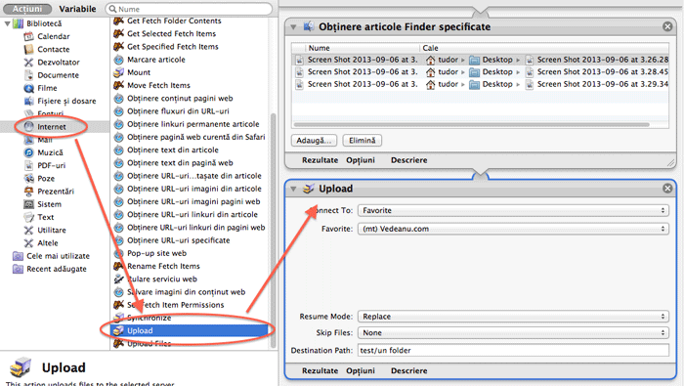Viewport: 684px width, 386px height.
Task: Click the Sistem category icon
Action: pyautogui.click(x=28, y=204)
